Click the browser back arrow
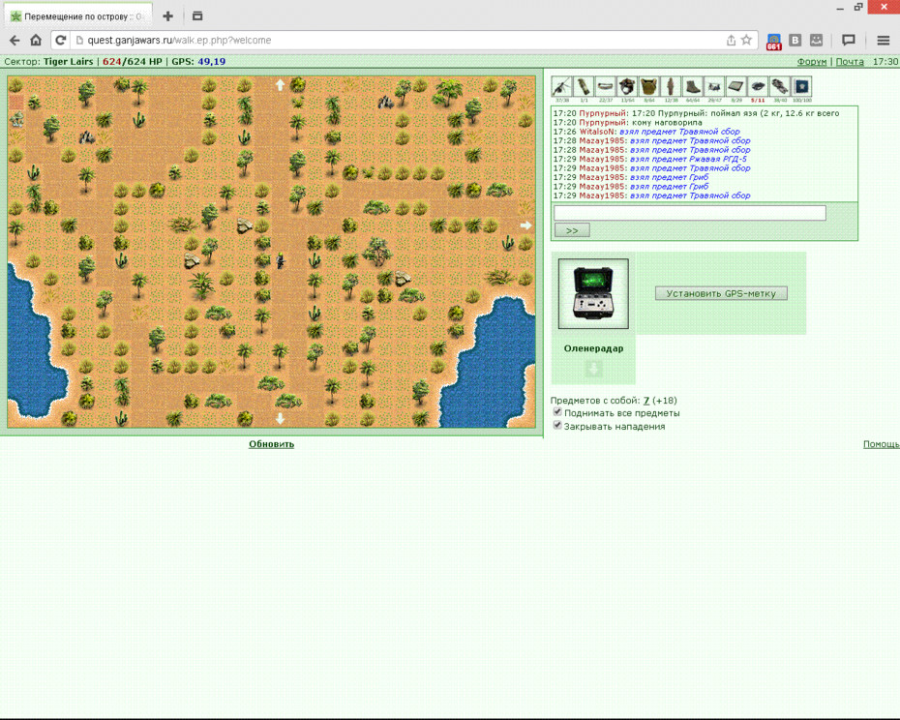Viewport: 900px width, 720px height. 15,41
